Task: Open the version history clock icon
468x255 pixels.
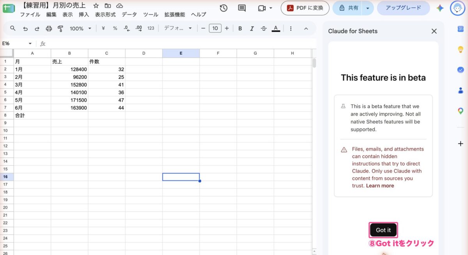Action: (223, 8)
